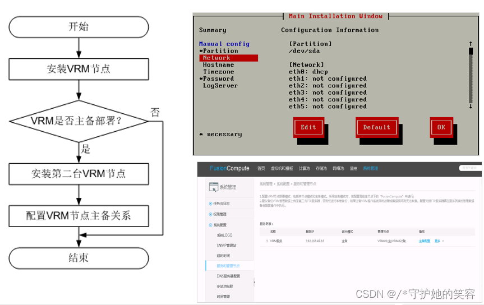Click the 运行模式 column header
The height and width of the screenshot is (305, 484).
(x=347, y=232)
